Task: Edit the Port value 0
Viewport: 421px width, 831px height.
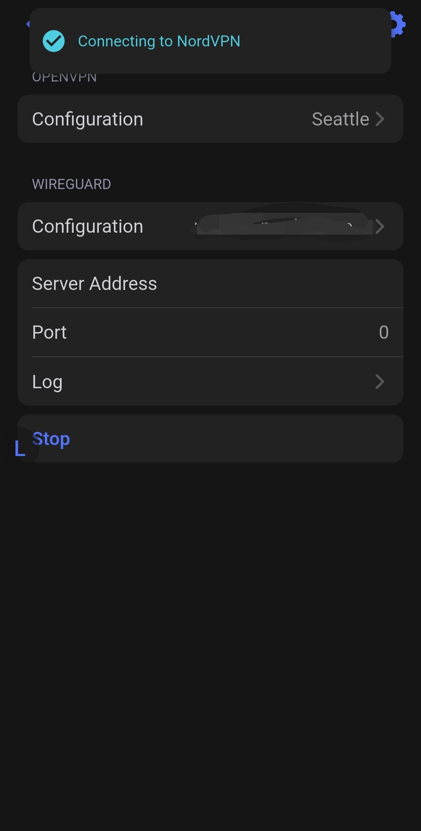Action: pyautogui.click(x=384, y=332)
